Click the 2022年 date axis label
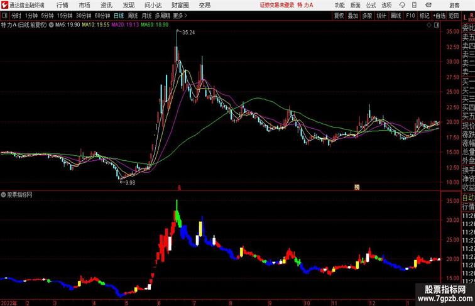475x306 pixels. (9, 303)
